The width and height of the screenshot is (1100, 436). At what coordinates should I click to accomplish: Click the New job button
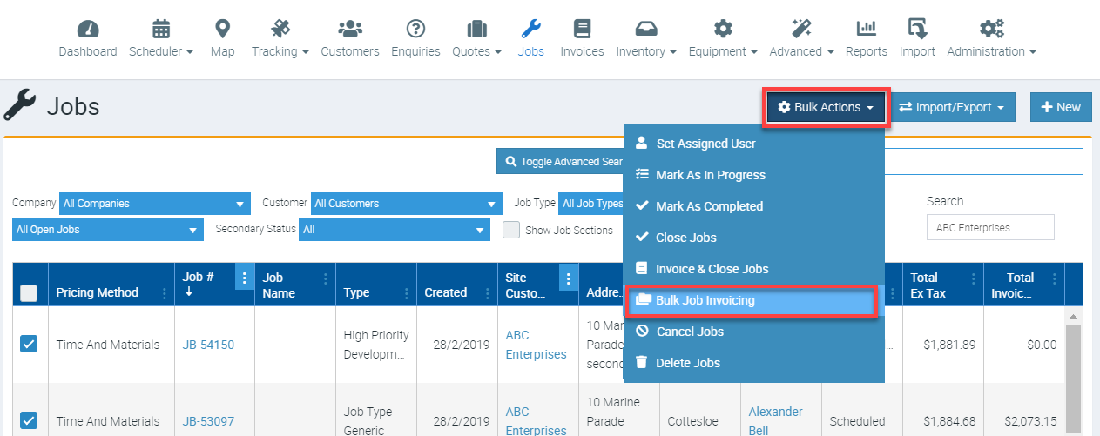pyautogui.click(x=1060, y=107)
